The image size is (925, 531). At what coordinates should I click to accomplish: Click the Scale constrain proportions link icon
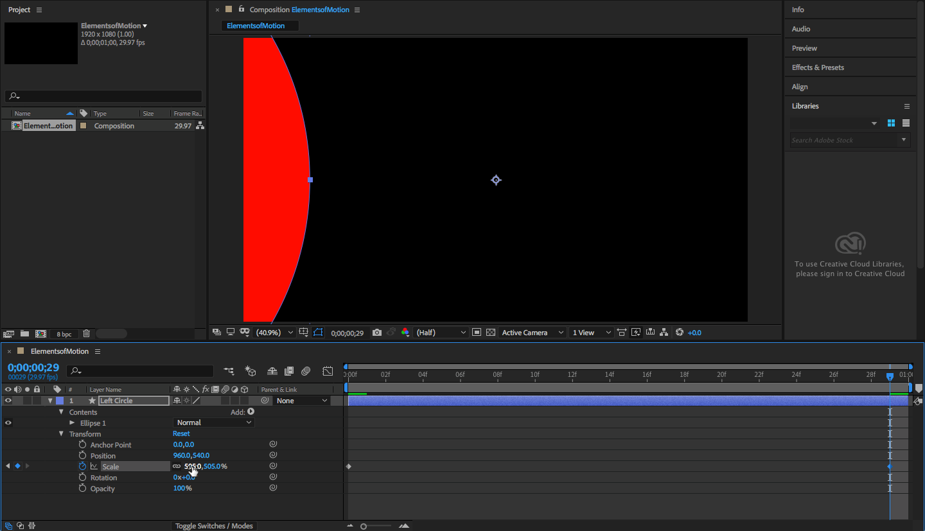click(x=177, y=467)
